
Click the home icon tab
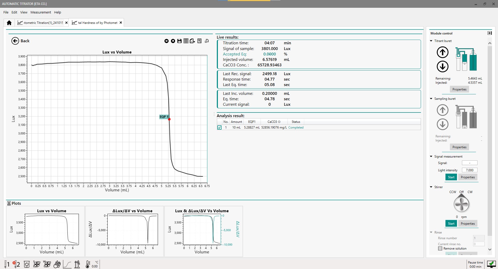point(9,23)
